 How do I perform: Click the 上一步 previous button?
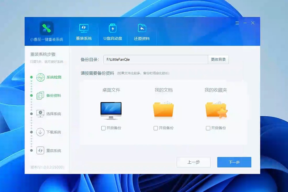point(194,162)
